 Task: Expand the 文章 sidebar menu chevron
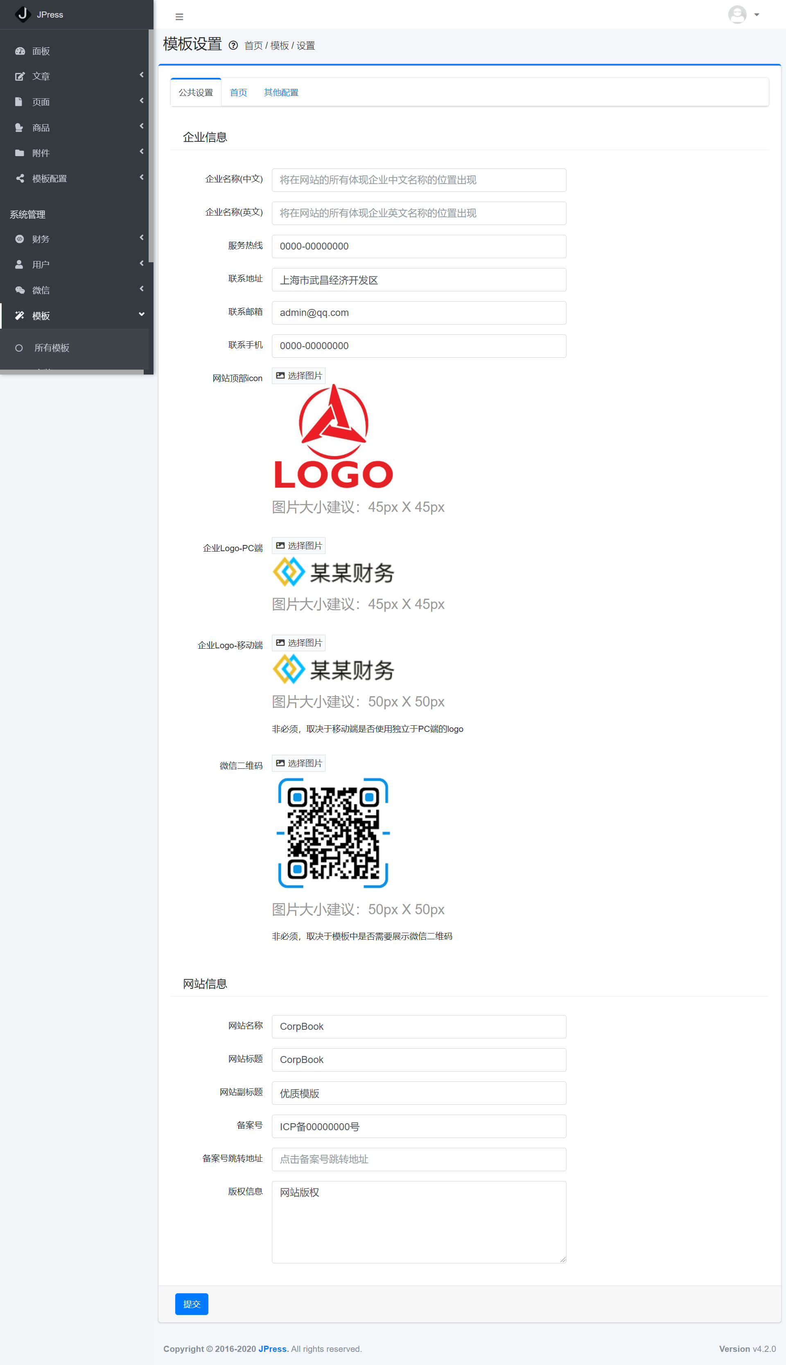141,75
